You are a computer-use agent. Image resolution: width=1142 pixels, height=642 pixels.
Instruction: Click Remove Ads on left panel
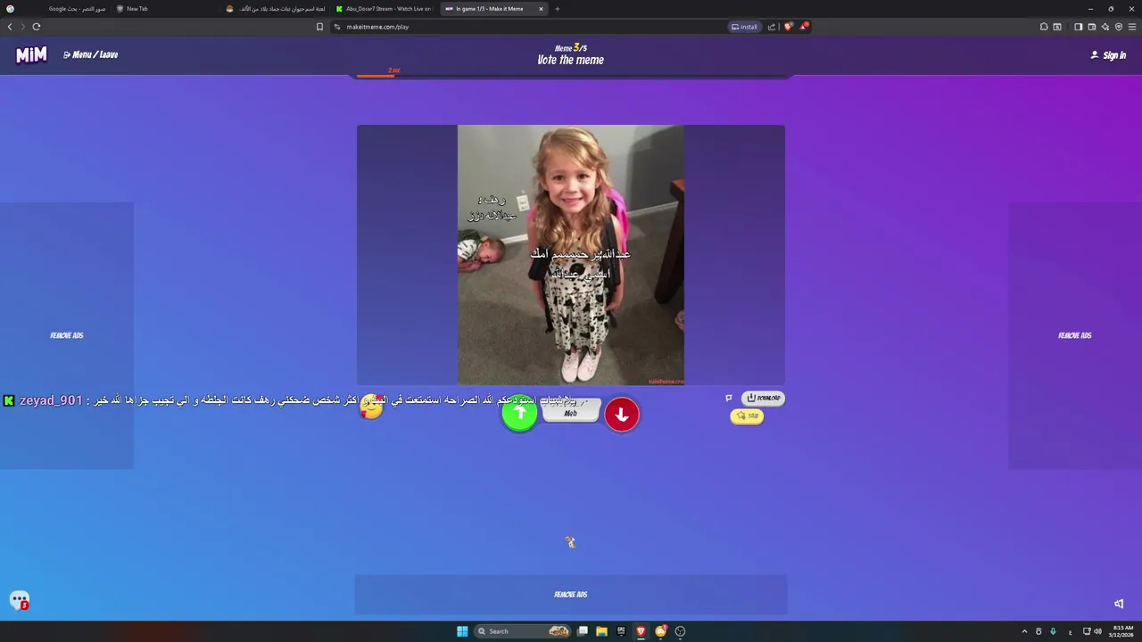click(x=67, y=335)
